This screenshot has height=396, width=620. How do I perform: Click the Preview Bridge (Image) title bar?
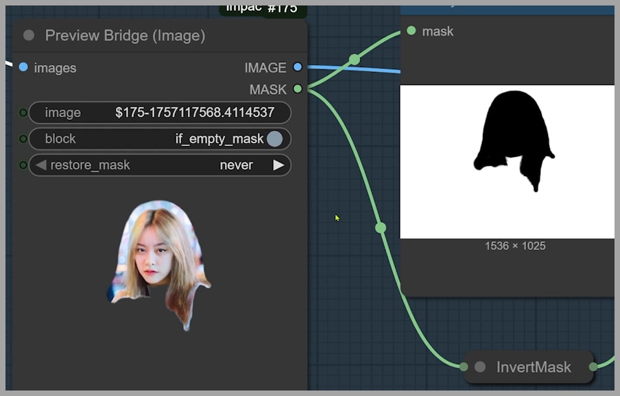click(x=137, y=36)
